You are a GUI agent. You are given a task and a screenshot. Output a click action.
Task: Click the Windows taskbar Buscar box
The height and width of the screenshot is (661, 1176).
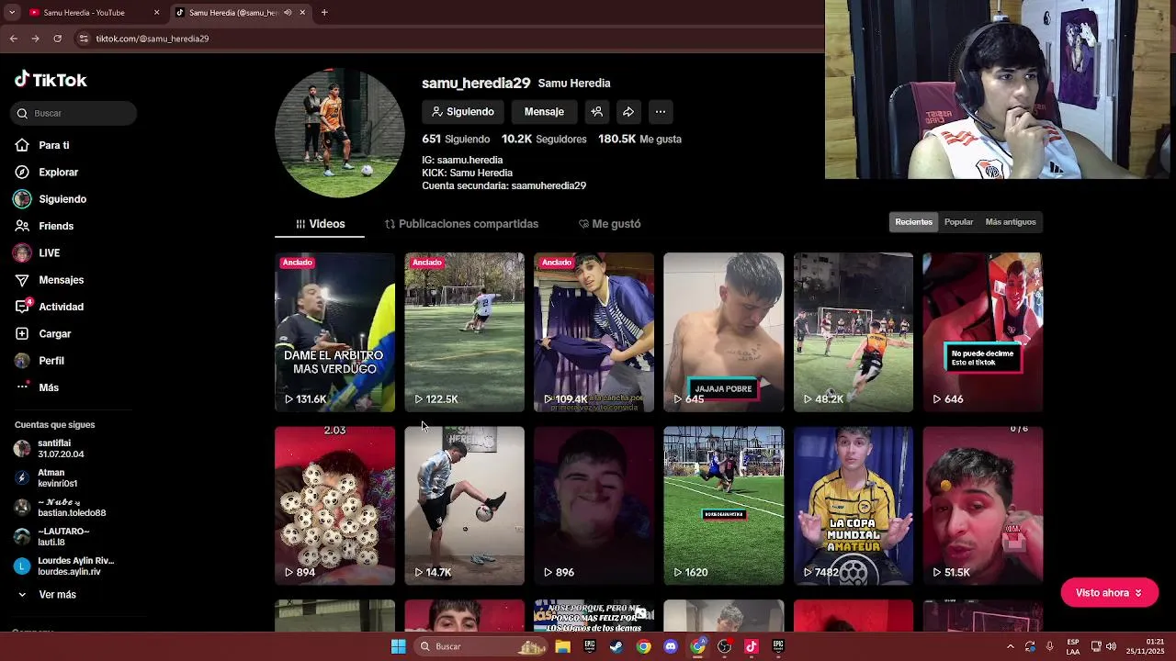click(481, 646)
